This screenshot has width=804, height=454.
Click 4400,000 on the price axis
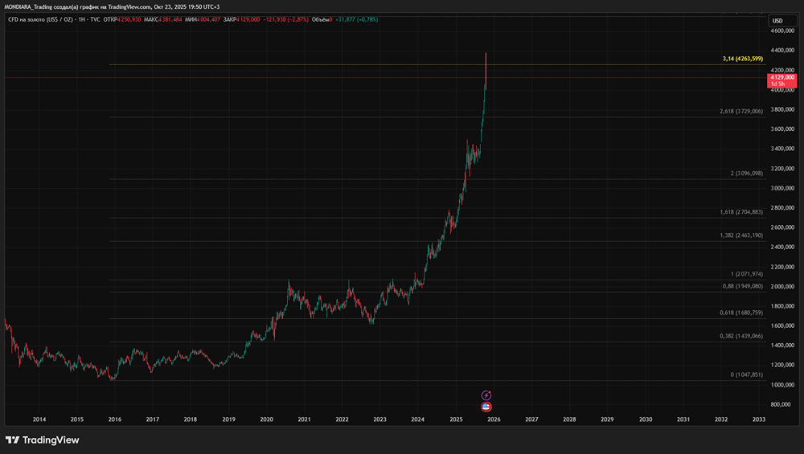(782, 50)
